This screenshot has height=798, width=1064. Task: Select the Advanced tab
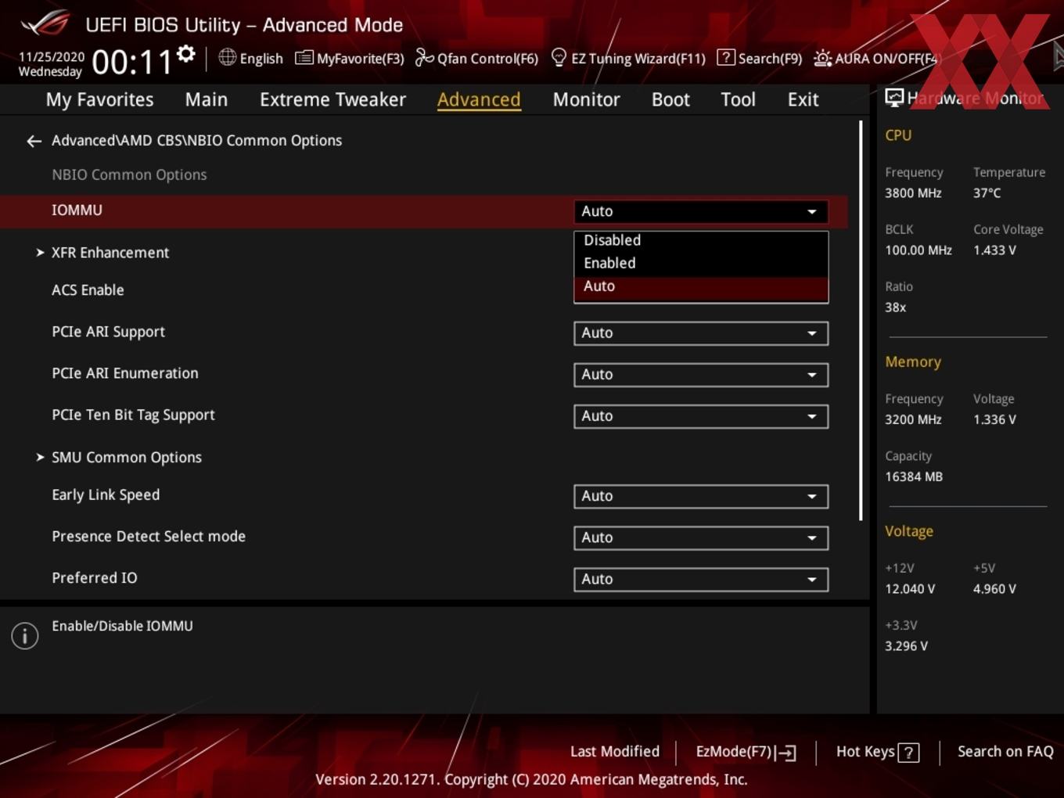coord(479,100)
